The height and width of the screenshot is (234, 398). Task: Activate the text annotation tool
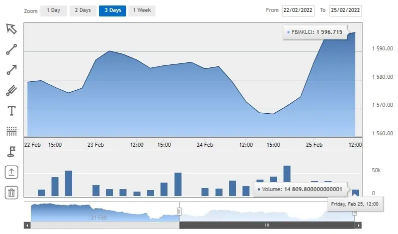(11, 111)
